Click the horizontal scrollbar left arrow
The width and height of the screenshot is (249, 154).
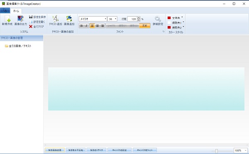point(46,145)
